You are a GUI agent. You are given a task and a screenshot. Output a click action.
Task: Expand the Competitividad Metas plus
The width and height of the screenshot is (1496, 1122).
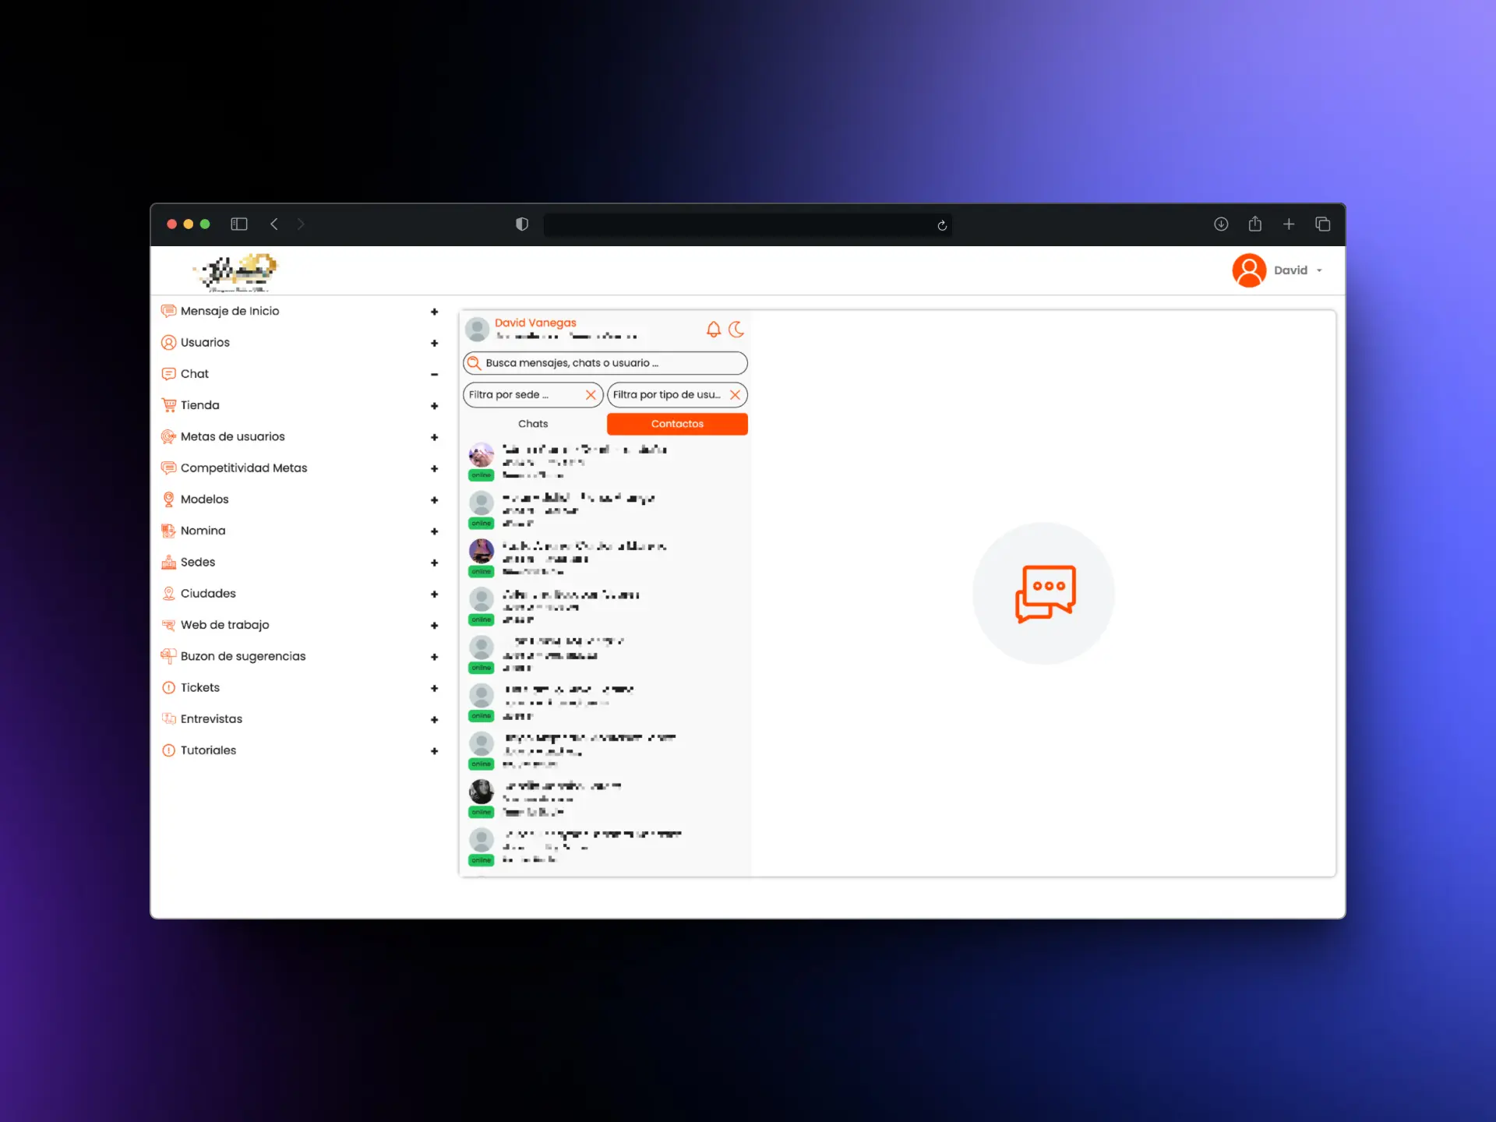point(434,468)
